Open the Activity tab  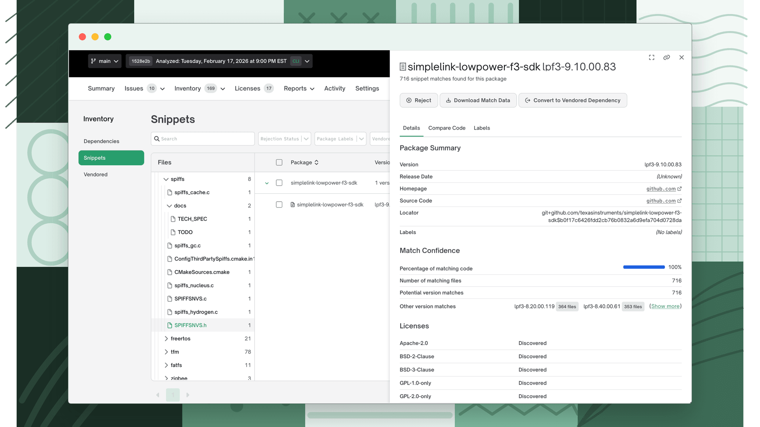click(x=334, y=89)
